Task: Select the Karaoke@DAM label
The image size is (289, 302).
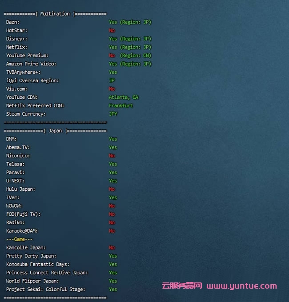Action: point(21,231)
